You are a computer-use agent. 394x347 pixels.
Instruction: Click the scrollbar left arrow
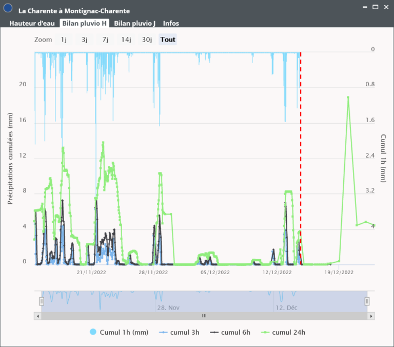37,316
